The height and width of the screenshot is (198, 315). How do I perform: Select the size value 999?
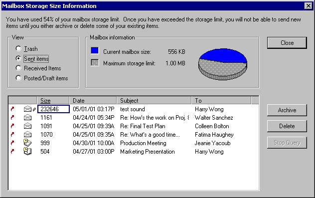click(x=45, y=143)
